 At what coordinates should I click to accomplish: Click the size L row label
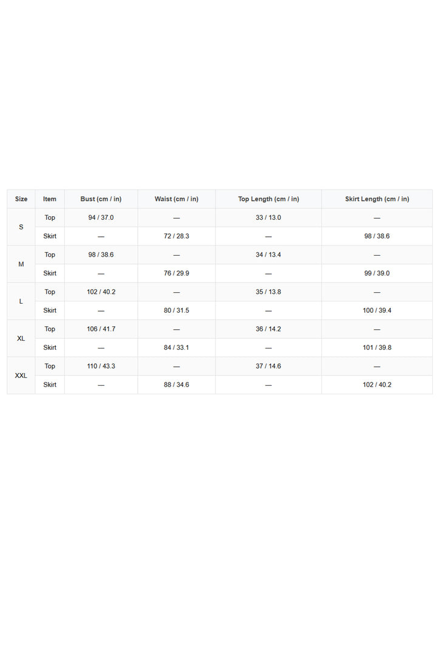pyautogui.click(x=21, y=301)
